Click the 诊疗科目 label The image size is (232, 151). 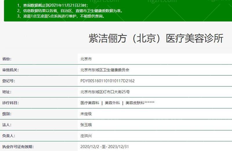coord(10,103)
